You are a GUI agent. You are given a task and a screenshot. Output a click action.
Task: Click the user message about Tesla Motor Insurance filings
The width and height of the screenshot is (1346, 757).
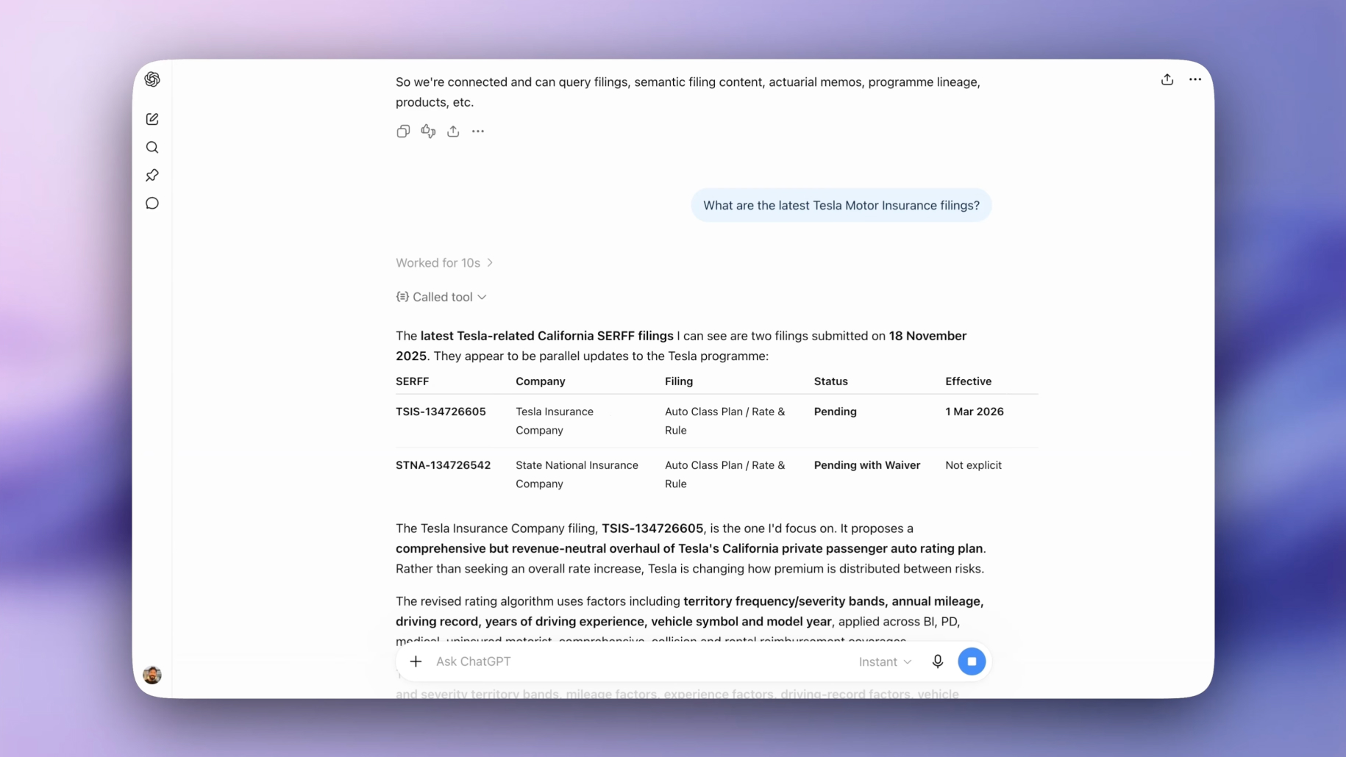pyautogui.click(x=841, y=206)
